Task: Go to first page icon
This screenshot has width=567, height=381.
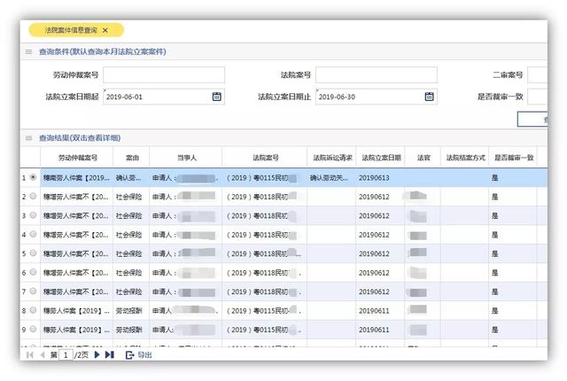Action: point(29,355)
